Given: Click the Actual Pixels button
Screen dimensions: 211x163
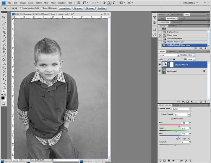Looking at the screenshot, I should pyautogui.click(x=65, y=8).
